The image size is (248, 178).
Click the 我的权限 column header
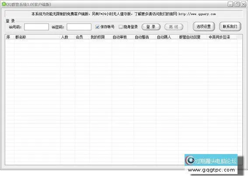(x=101, y=37)
